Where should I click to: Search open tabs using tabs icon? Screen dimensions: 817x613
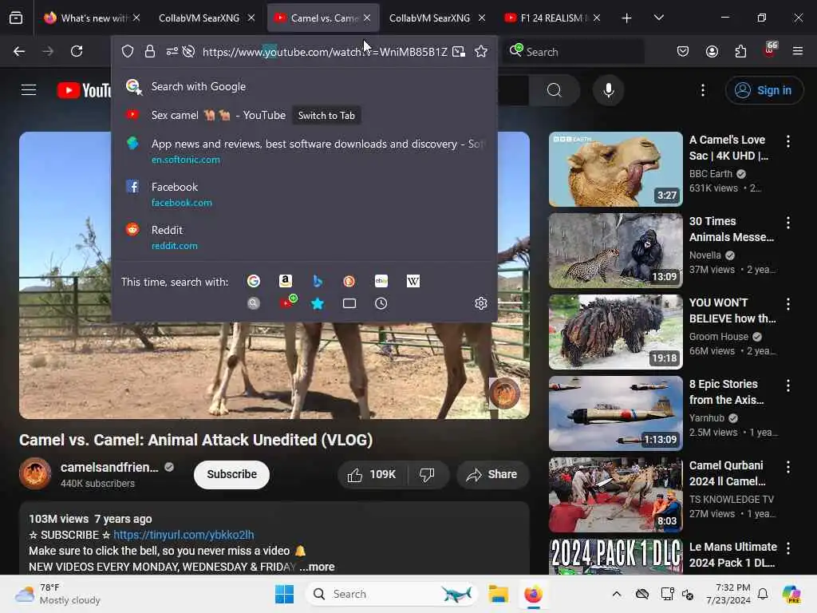349,303
